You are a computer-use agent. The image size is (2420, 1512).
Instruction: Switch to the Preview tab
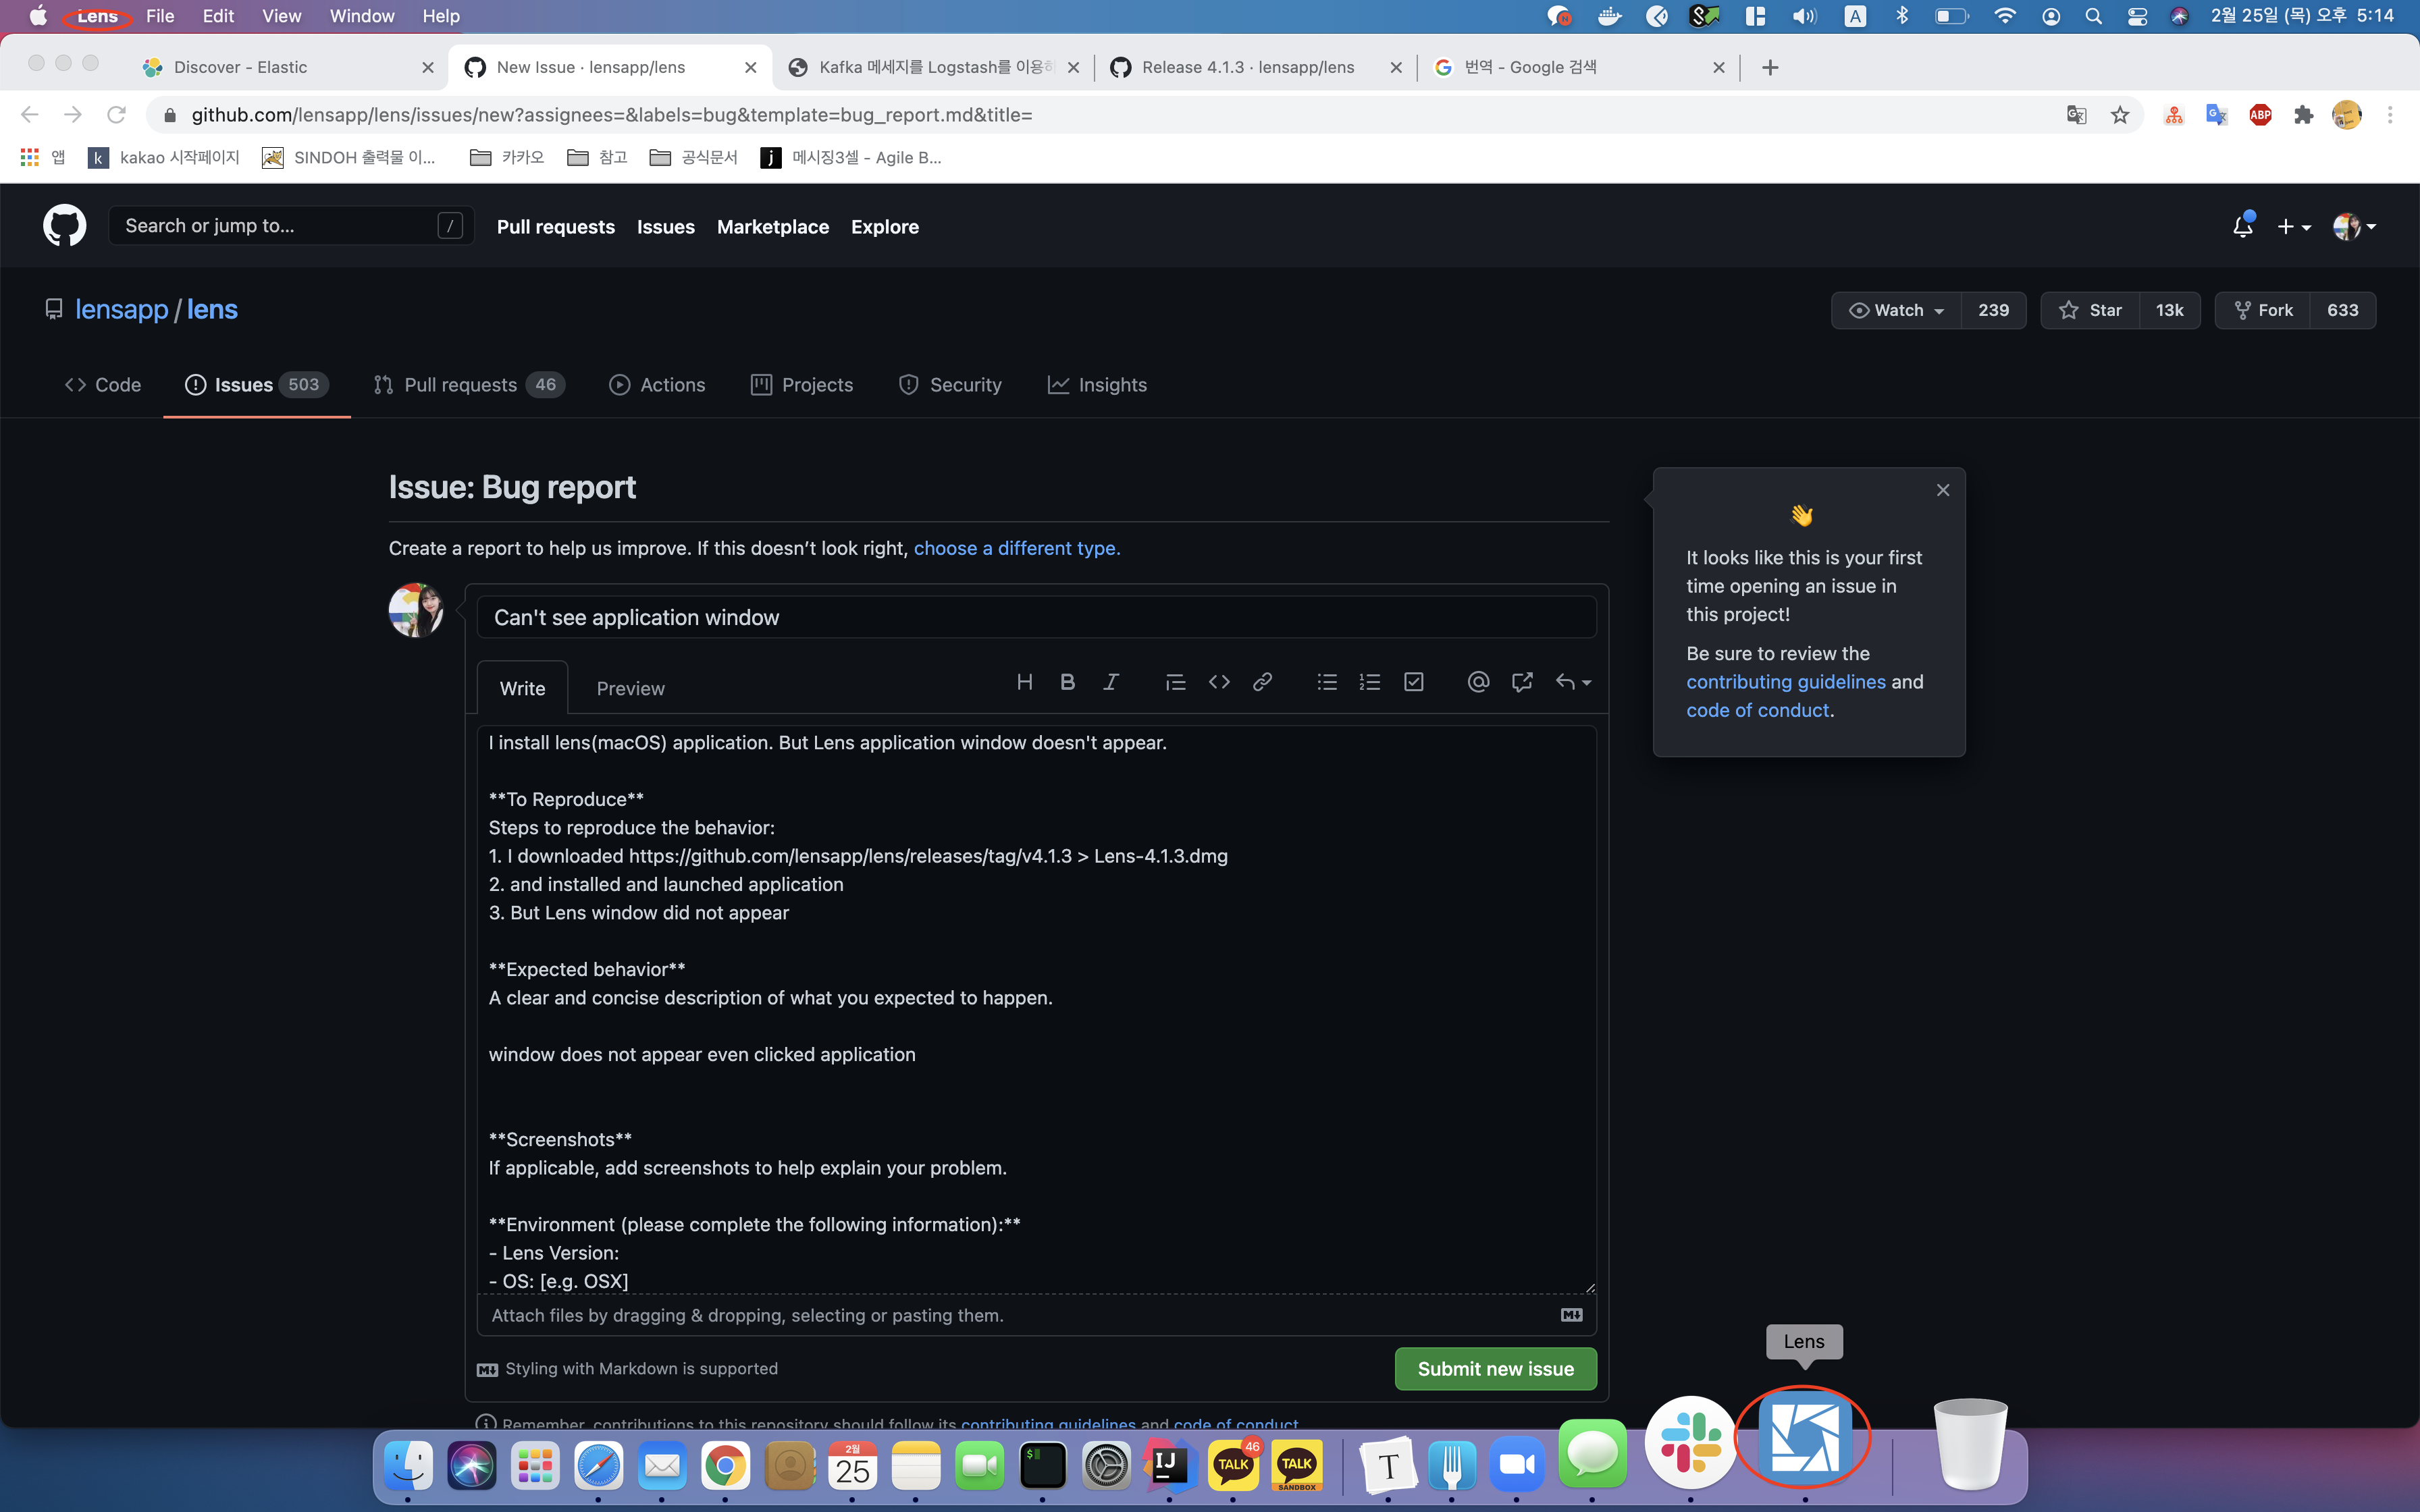pos(630,688)
